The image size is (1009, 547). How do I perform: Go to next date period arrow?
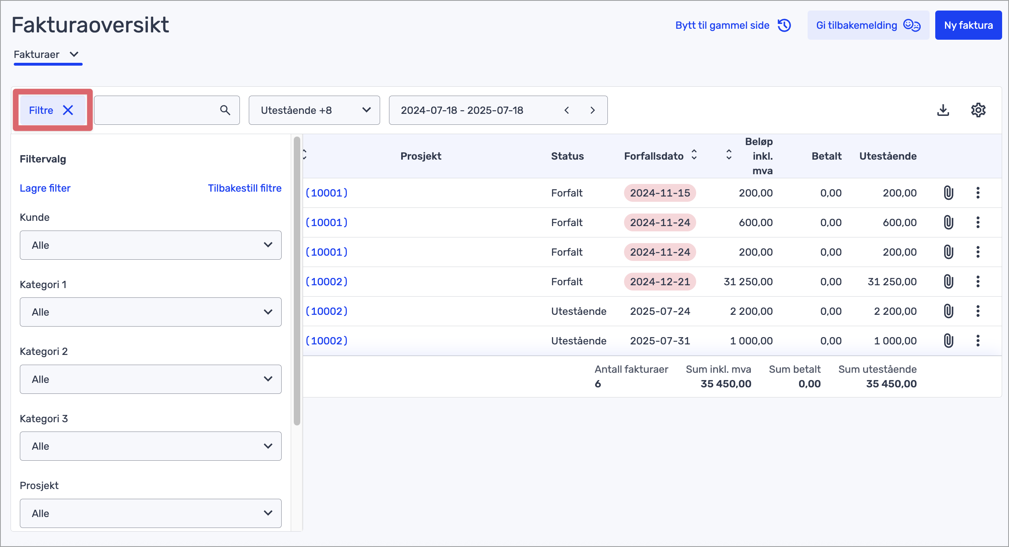click(592, 110)
